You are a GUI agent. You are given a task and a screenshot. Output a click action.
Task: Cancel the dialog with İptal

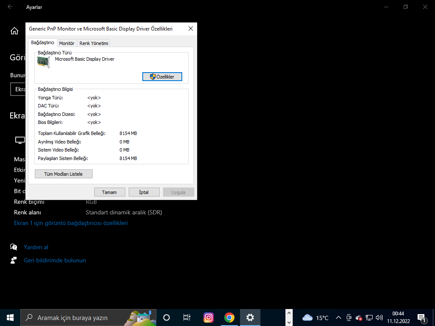coord(144,192)
